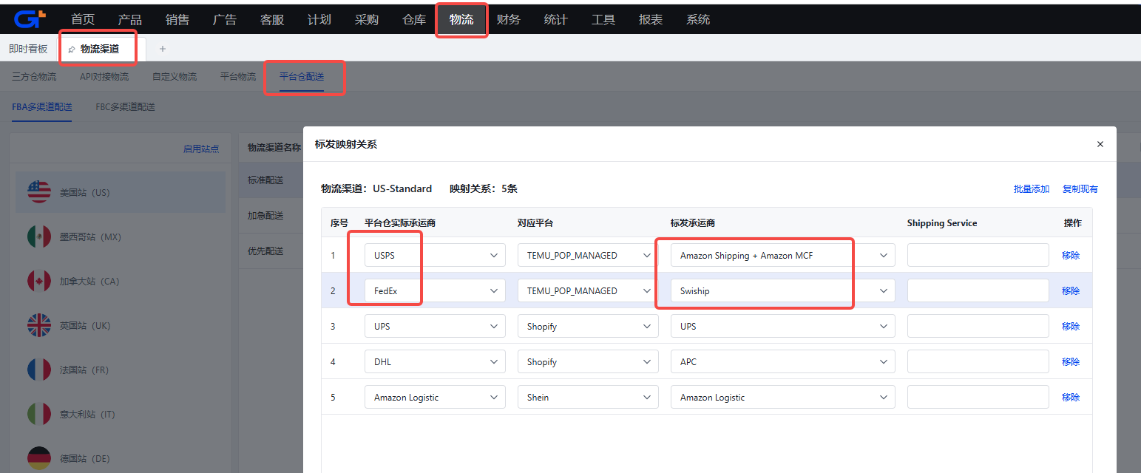The image size is (1141, 473).
Task: Open the 财务 menu
Action: click(x=509, y=20)
